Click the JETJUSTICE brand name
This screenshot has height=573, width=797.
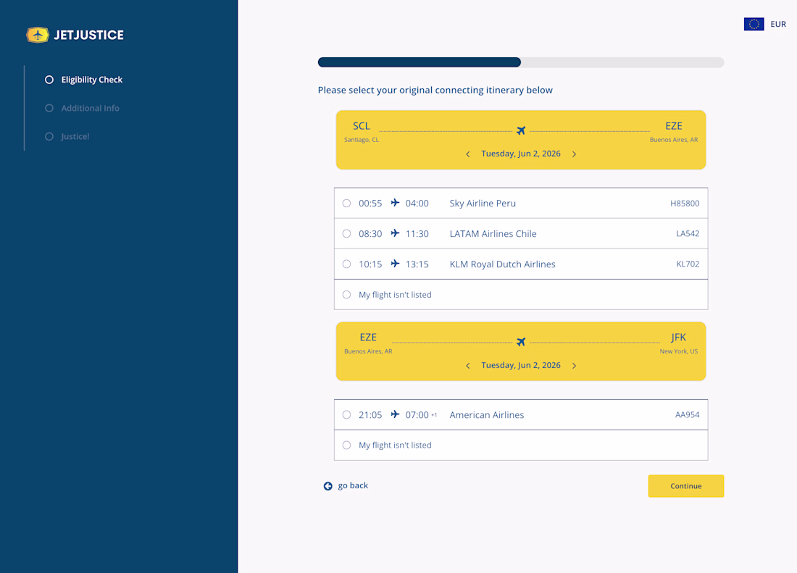point(89,35)
